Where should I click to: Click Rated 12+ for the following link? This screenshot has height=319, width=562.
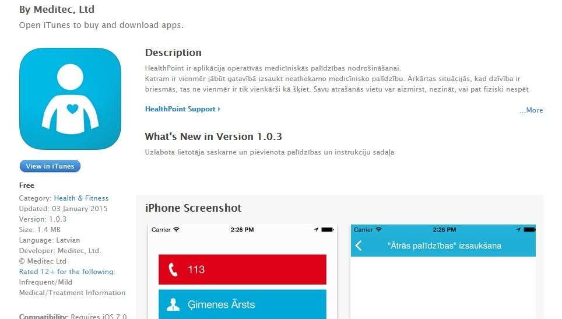click(x=68, y=272)
